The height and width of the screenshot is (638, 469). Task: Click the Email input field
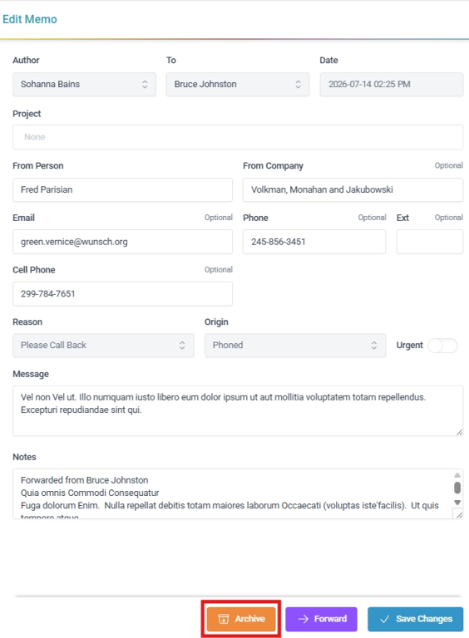pos(122,242)
